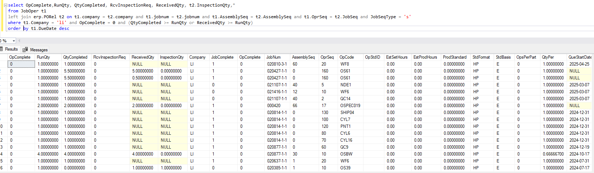594x173 pixels.
Task: Click the QC14 OpCode cell
Action: pyautogui.click(x=350, y=99)
